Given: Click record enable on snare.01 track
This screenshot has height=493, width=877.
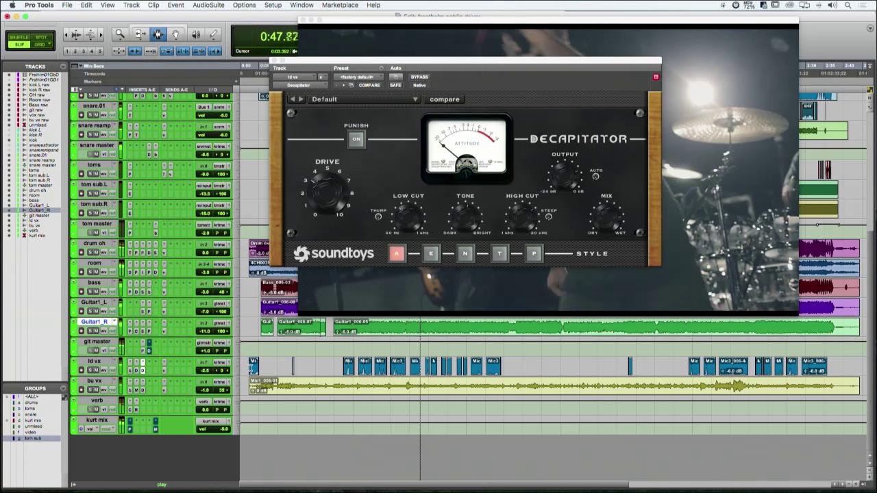Looking at the screenshot, I should click(82, 115).
